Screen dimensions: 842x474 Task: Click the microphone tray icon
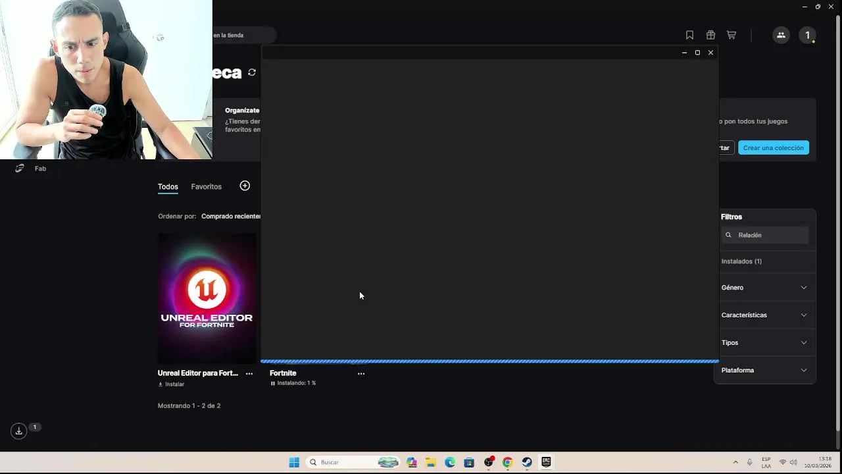click(x=749, y=462)
